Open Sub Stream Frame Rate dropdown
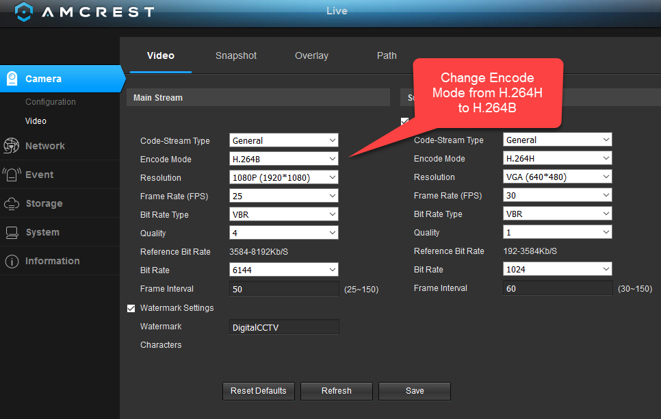This screenshot has height=419, width=661. [557, 195]
